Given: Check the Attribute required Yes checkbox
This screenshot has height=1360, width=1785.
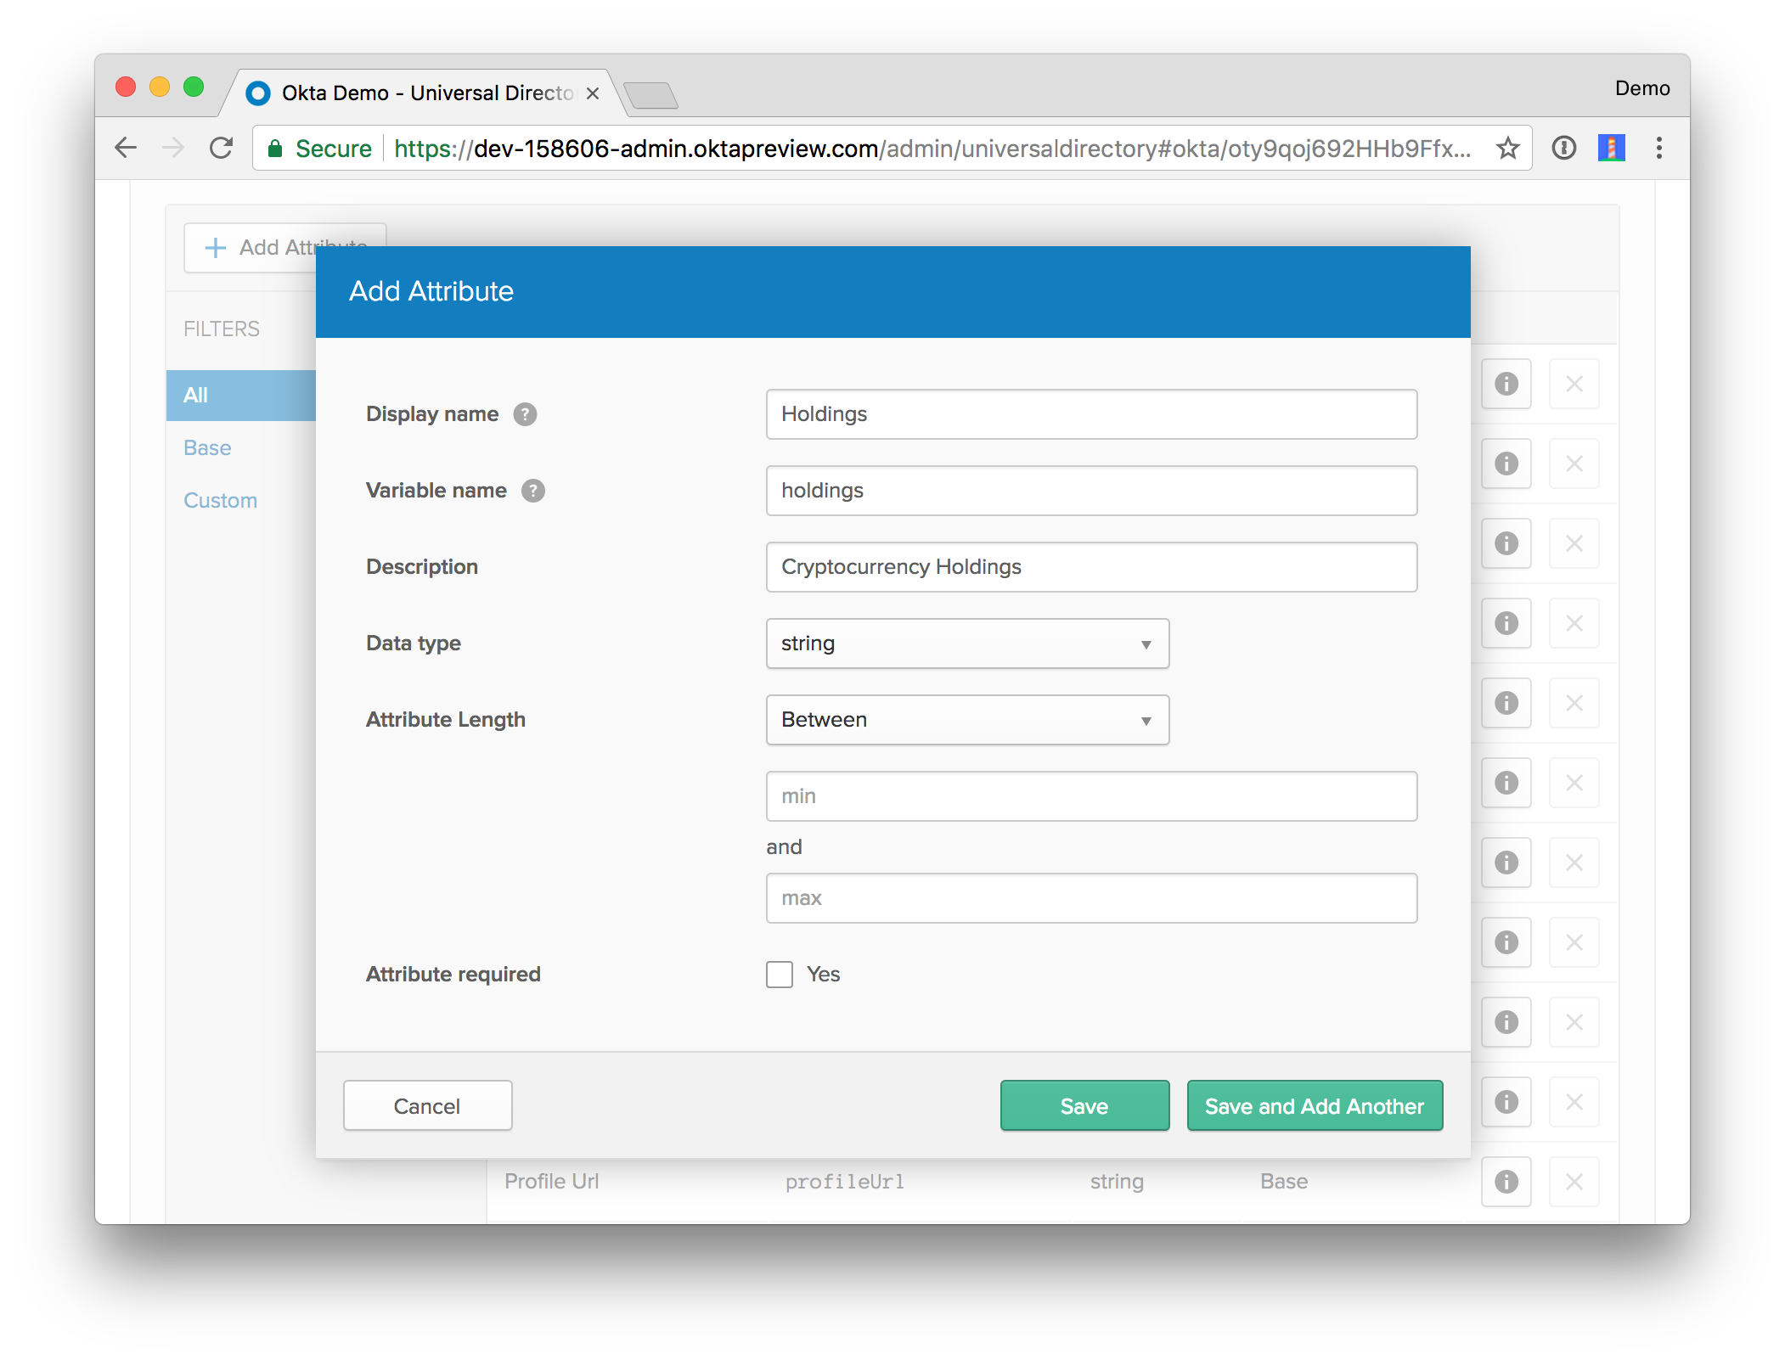Looking at the screenshot, I should coord(779,975).
